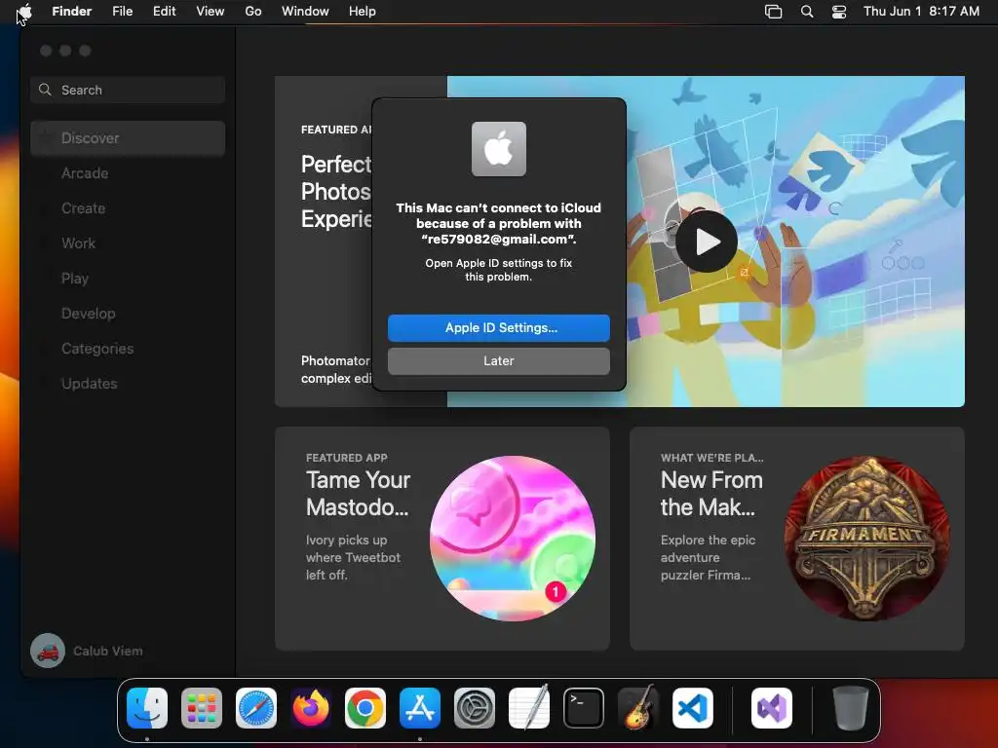Image resolution: width=998 pixels, height=748 pixels.
Task: Open Spotlight search in menu bar
Action: tap(806, 12)
